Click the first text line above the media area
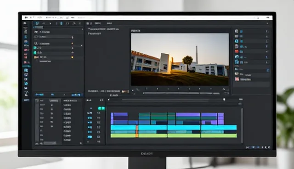The image size is (294, 169). 103,29
